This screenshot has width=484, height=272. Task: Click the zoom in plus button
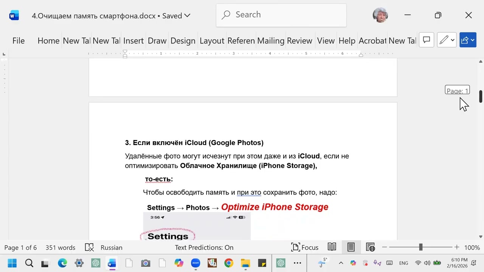coord(457,247)
